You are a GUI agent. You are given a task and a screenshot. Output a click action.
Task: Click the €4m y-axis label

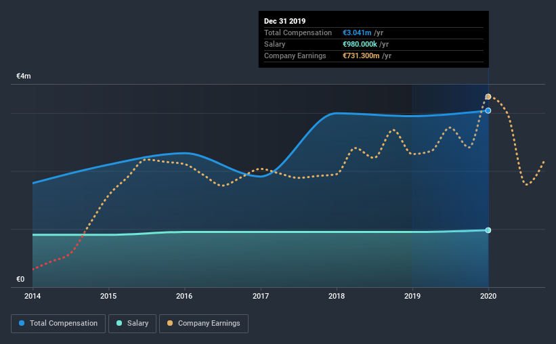24,77
